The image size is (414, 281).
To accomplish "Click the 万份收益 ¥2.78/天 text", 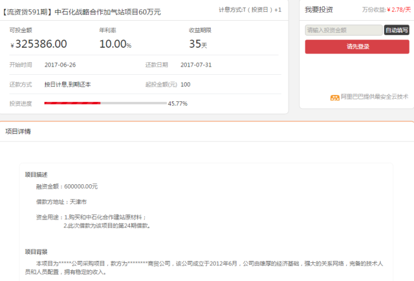I will click(386, 10).
